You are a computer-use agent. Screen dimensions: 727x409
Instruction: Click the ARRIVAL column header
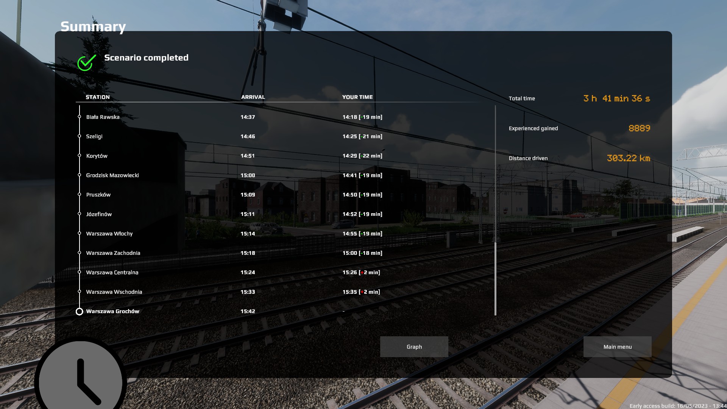tap(253, 97)
